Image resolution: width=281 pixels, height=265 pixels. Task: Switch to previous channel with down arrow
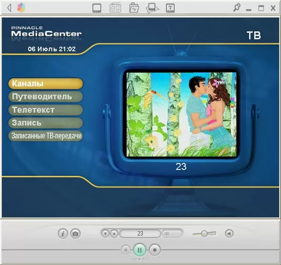click(x=105, y=234)
